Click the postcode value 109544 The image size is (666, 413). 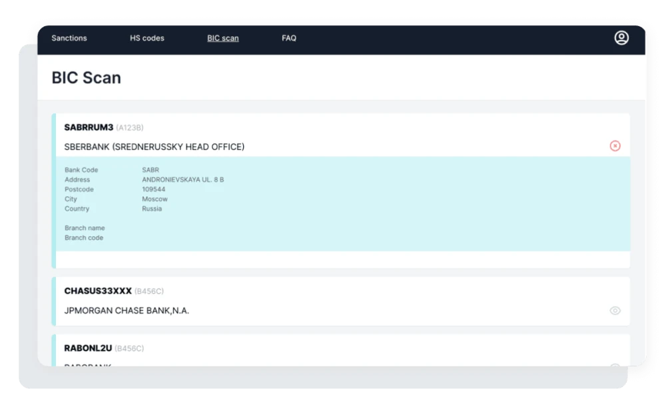click(153, 189)
